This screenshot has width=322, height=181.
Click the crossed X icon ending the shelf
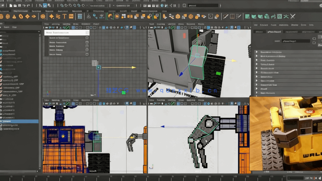coord(293,16)
